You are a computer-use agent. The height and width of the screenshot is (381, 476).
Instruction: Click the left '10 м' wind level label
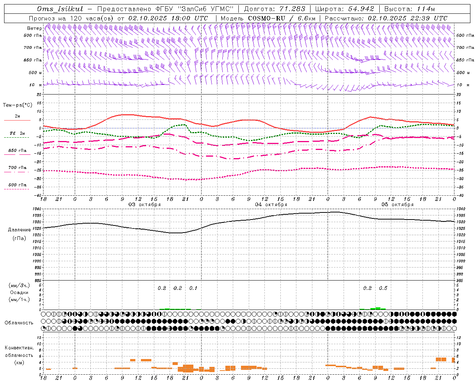tap(36, 85)
